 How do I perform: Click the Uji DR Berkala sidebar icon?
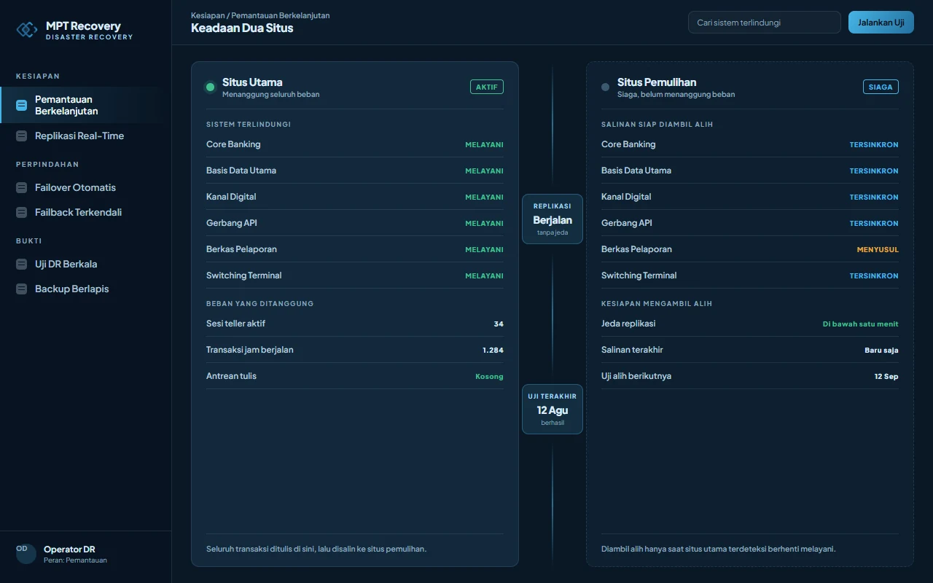pyautogui.click(x=21, y=264)
